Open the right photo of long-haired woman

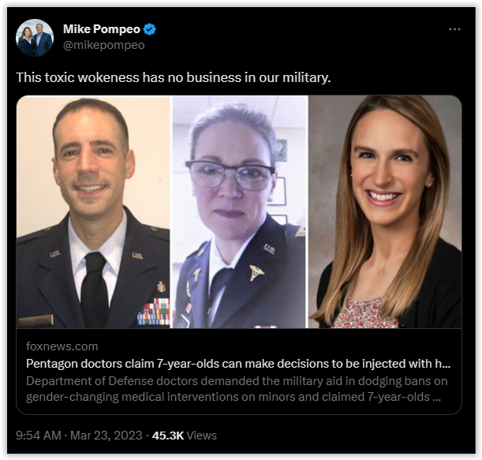pos(385,212)
